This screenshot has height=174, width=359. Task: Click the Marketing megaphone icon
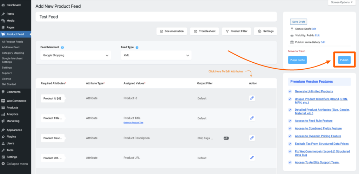point(3,121)
